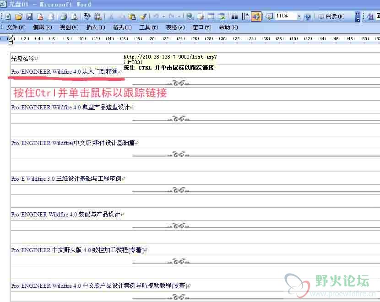Follow link Pro/ENGINEER Wildfire 4.0 从入门到精通
The height and width of the screenshot is (302, 380).
pos(65,72)
